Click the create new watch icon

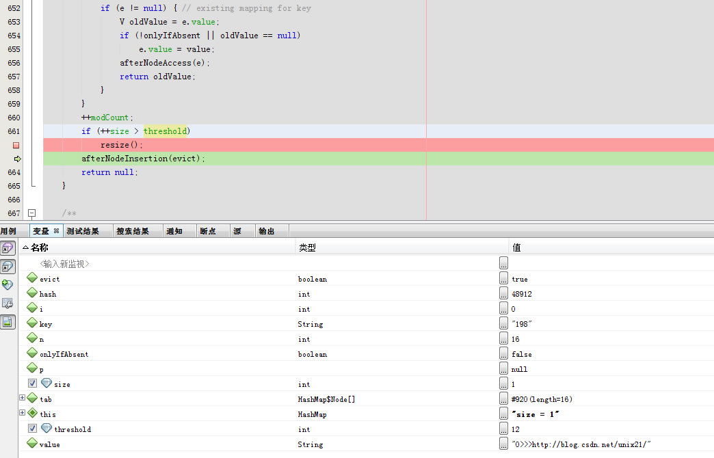(8, 284)
